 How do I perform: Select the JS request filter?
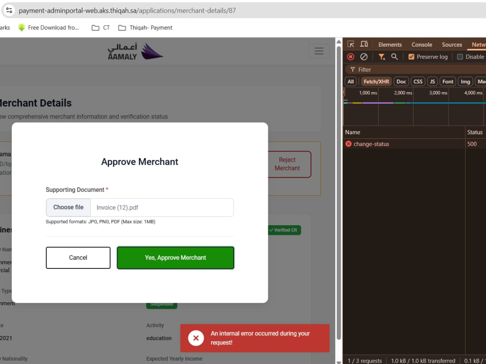tap(433, 82)
